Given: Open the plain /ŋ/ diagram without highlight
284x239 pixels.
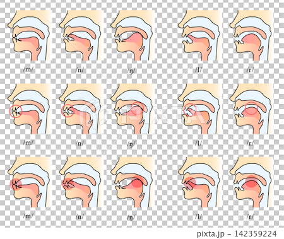Looking at the screenshot, I should pos(133,35).
